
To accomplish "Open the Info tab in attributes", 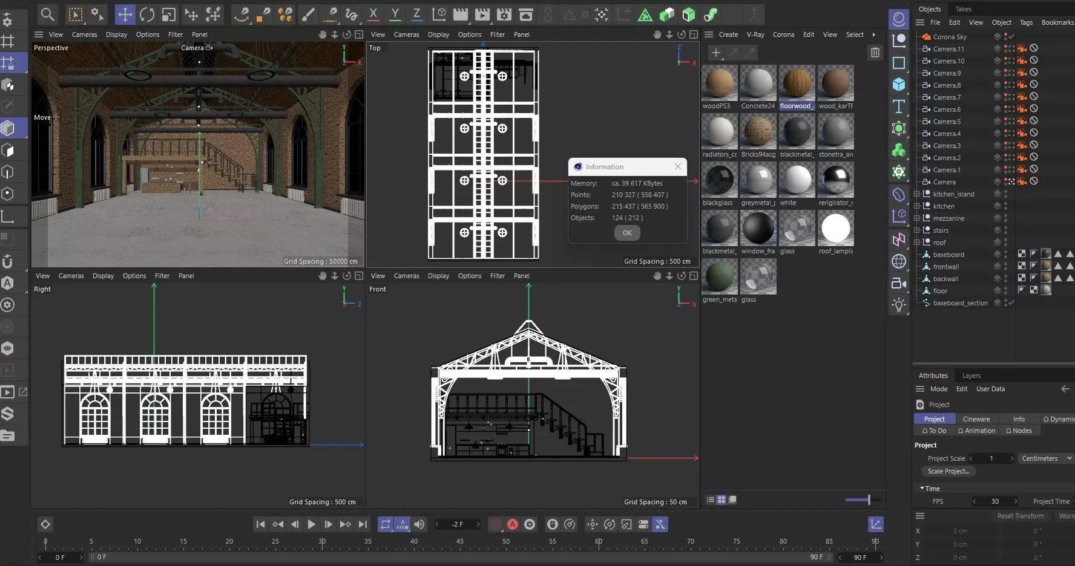I will click(x=1019, y=419).
